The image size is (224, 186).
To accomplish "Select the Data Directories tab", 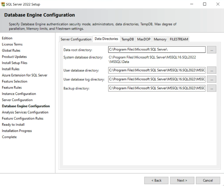I will (106, 39).
